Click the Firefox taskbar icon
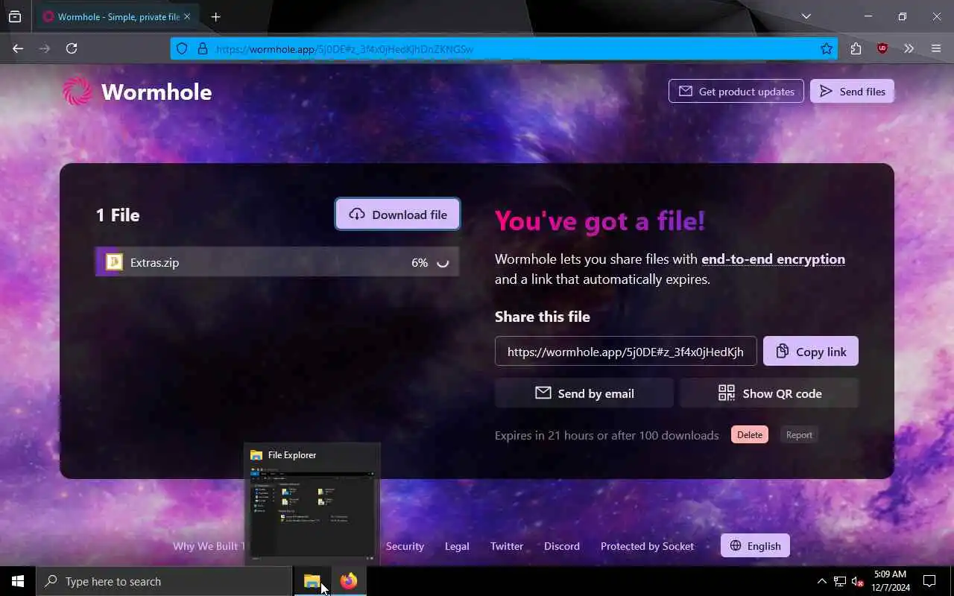Viewport: 954px width, 596px height. tap(349, 581)
